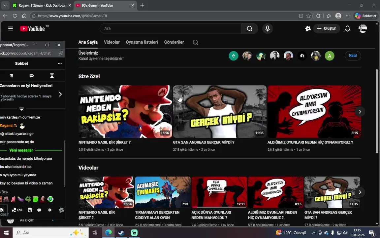Image resolution: width=380 pixels, height=238 pixels.
Task: Click the speech bubble icon in Kick chat toolbar
Action: tap(32, 76)
